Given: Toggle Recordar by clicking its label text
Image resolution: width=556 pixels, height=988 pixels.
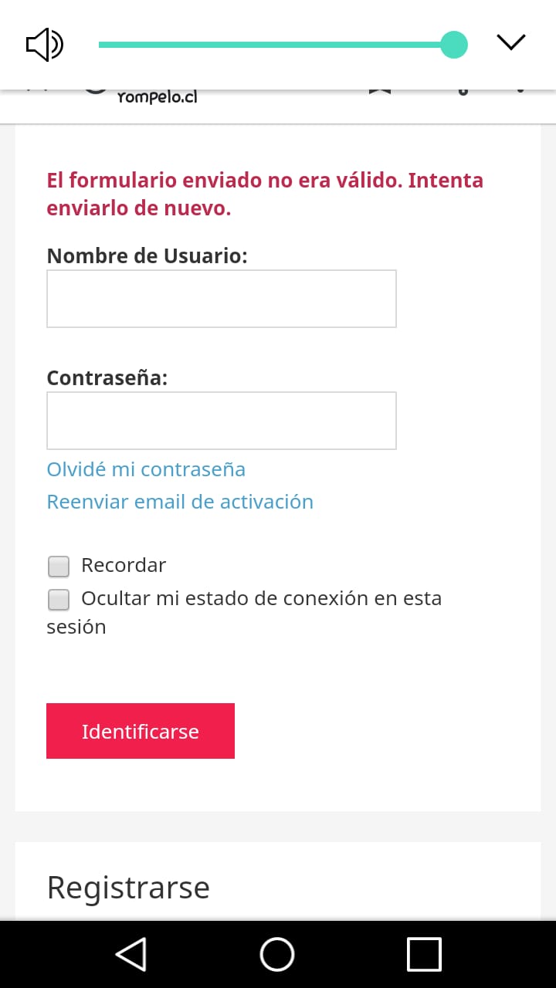Looking at the screenshot, I should pyautogui.click(x=124, y=565).
